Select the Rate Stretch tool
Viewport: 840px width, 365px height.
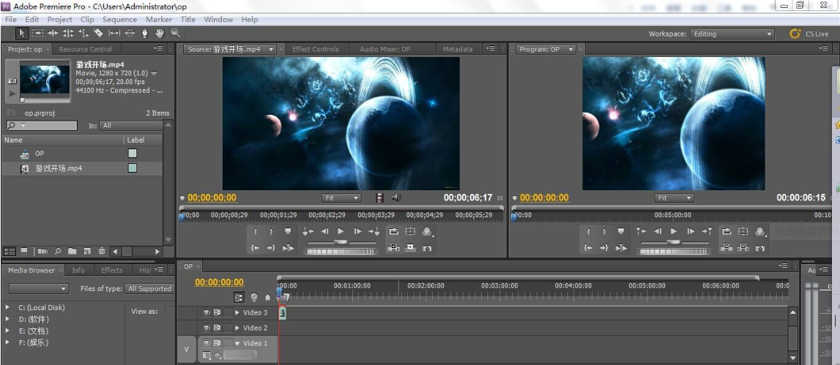point(83,33)
